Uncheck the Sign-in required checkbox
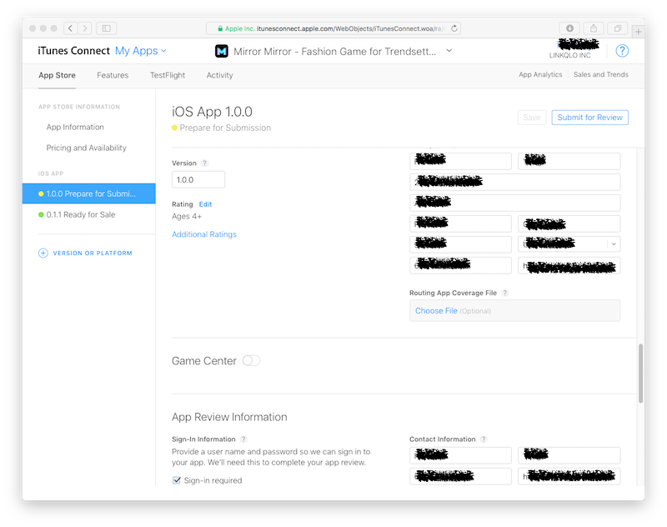This screenshot has height=527, width=667. [177, 480]
